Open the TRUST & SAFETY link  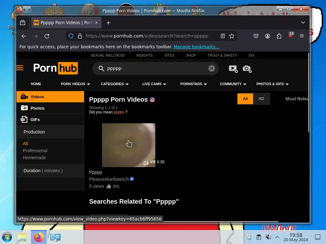point(222,55)
